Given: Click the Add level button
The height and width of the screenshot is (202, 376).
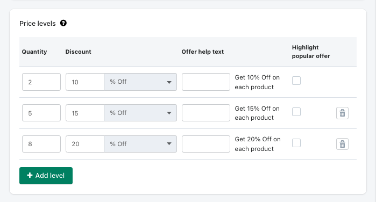Looking at the screenshot, I should pyautogui.click(x=46, y=176).
